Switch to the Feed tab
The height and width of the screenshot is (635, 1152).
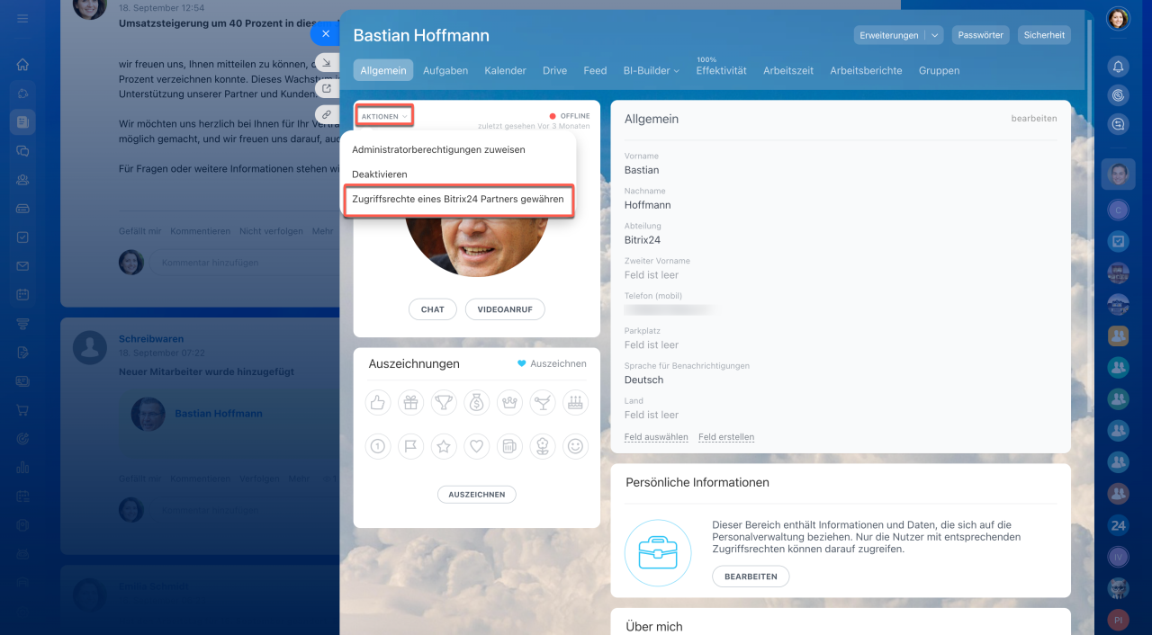tap(595, 70)
